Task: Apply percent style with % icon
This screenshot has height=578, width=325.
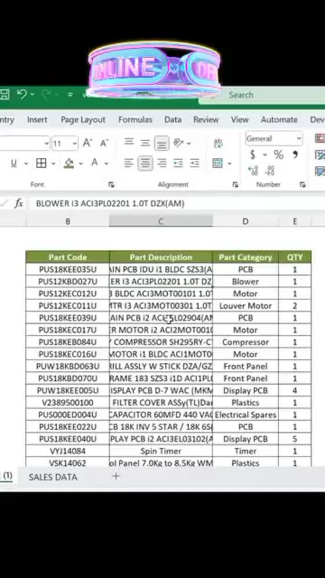Action: click(279, 155)
